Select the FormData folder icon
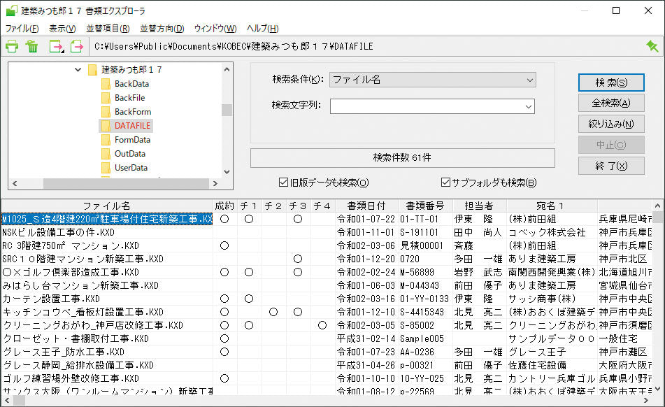 [106, 140]
